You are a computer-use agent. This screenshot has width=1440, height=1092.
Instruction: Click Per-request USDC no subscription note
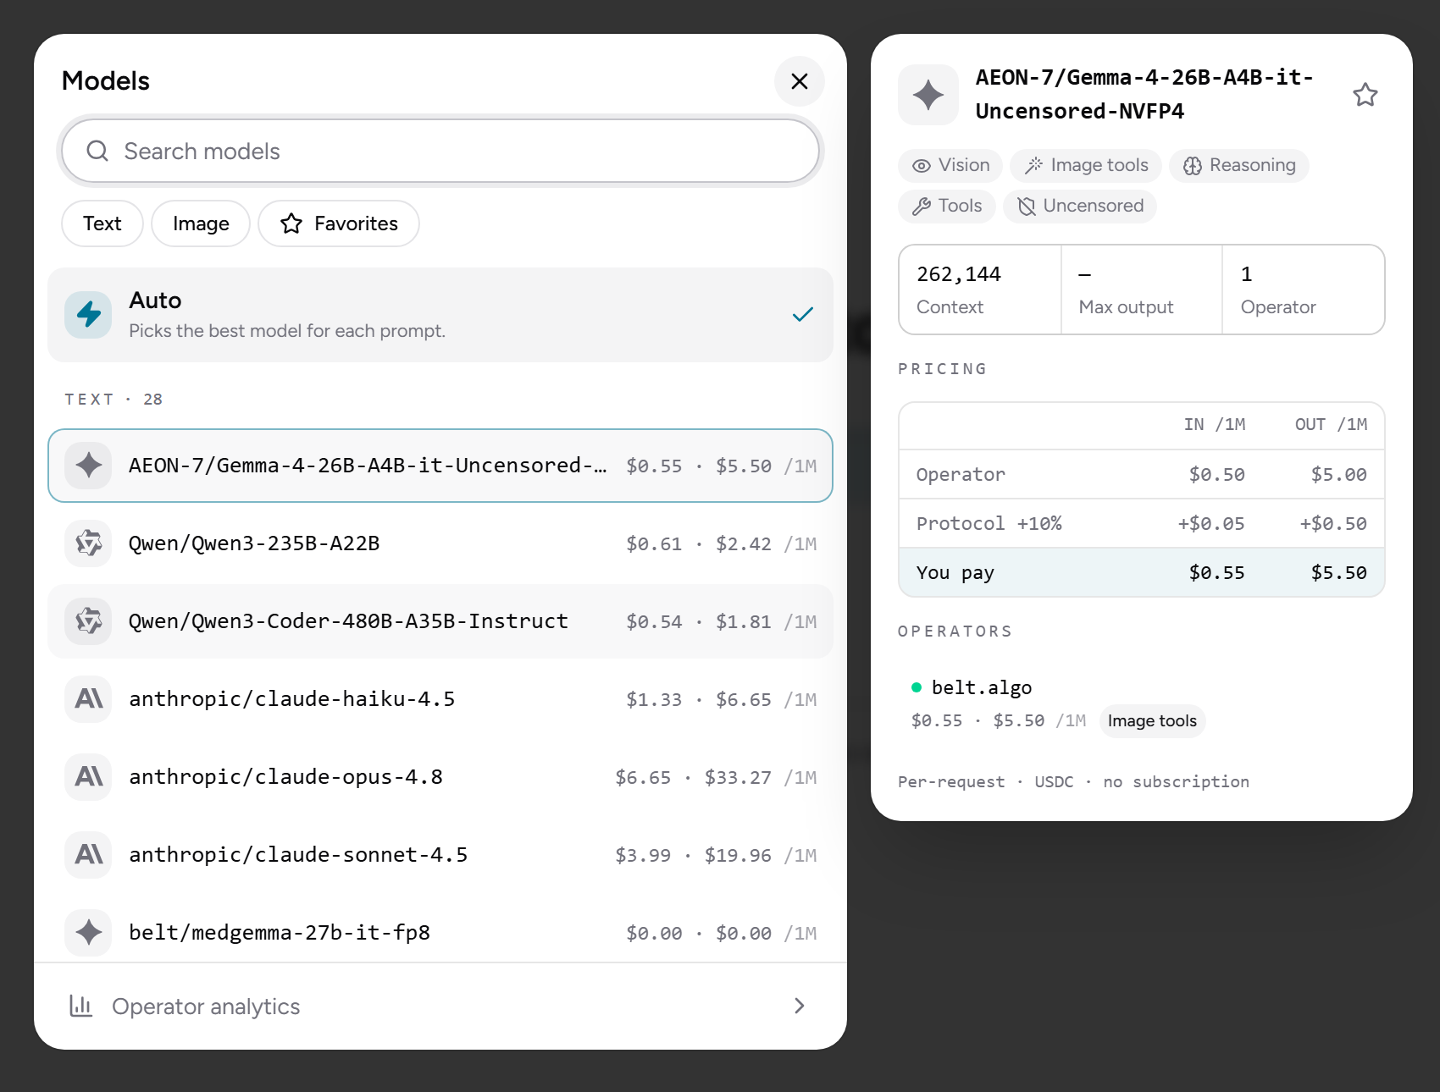pos(1073,782)
